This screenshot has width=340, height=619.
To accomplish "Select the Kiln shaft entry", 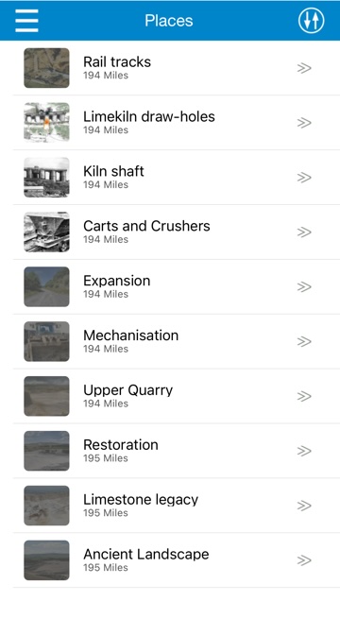I will (x=177, y=178).
